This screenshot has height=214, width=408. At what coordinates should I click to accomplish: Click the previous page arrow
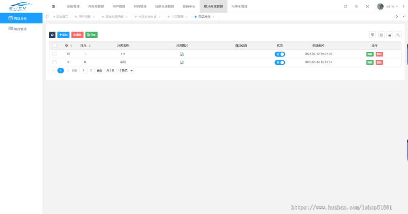(x=53, y=70)
